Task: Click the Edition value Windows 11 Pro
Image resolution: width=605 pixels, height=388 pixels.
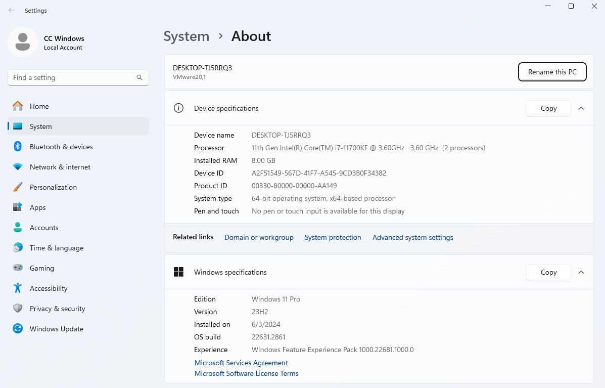Action: pyautogui.click(x=276, y=299)
